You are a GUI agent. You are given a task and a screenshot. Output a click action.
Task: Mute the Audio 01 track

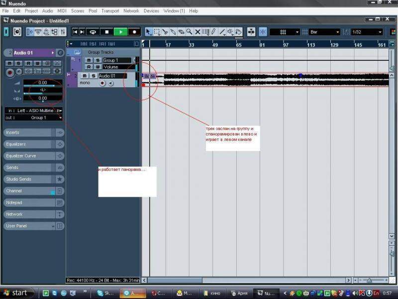point(85,76)
